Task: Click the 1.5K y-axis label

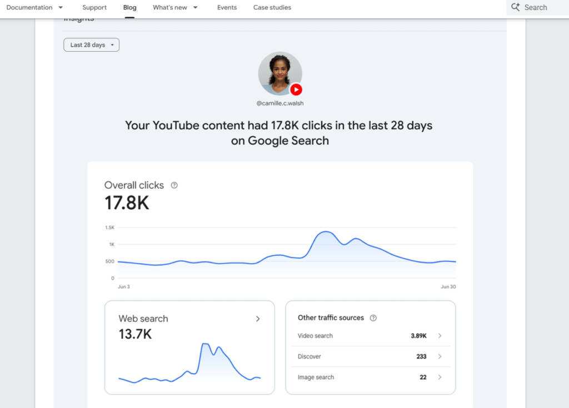Action: 109,228
